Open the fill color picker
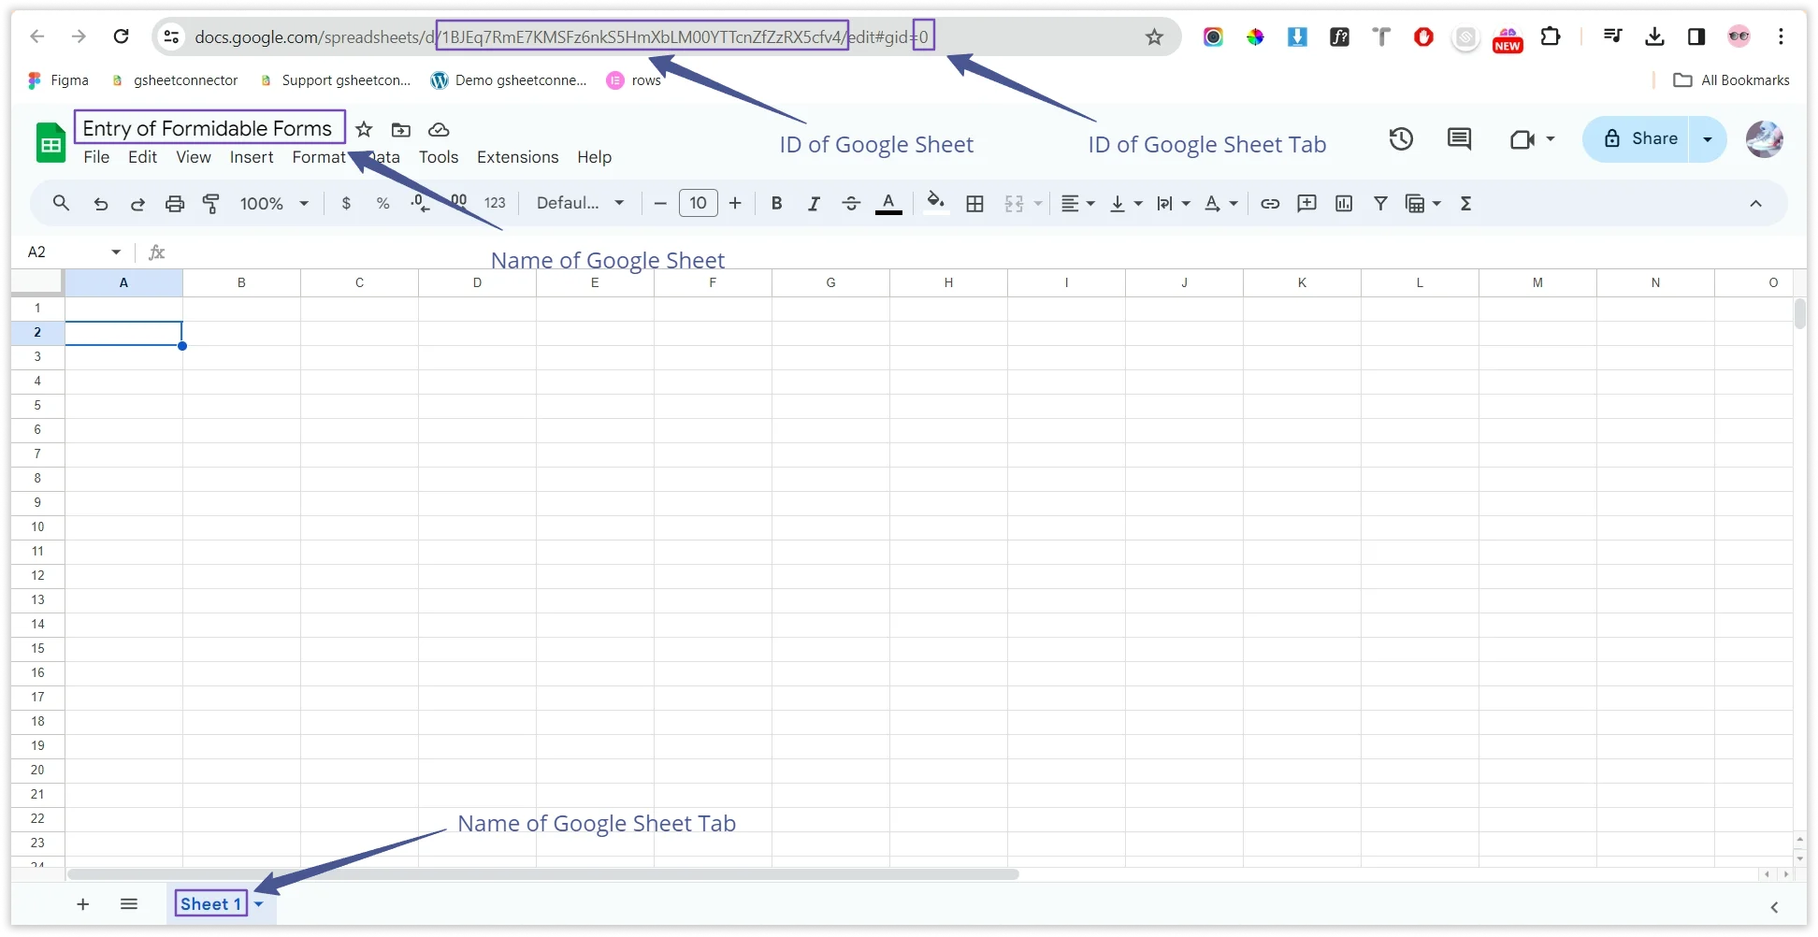The height and width of the screenshot is (937, 1818). pos(935,204)
